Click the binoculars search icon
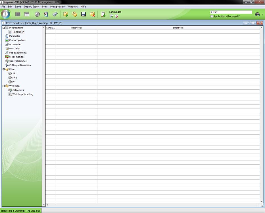Image resolution: width=265 pixels, height=213 pixels. (x=257, y=14)
